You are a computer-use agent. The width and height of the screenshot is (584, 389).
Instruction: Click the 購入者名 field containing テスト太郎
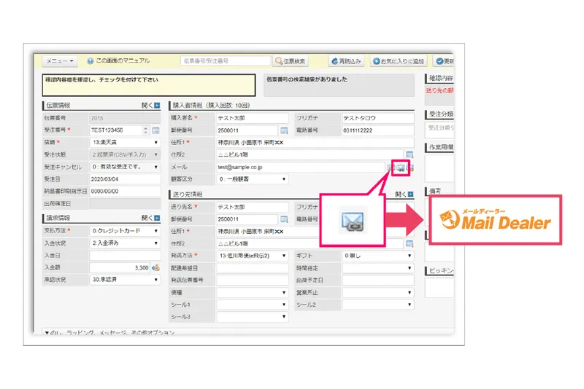click(252, 118)
